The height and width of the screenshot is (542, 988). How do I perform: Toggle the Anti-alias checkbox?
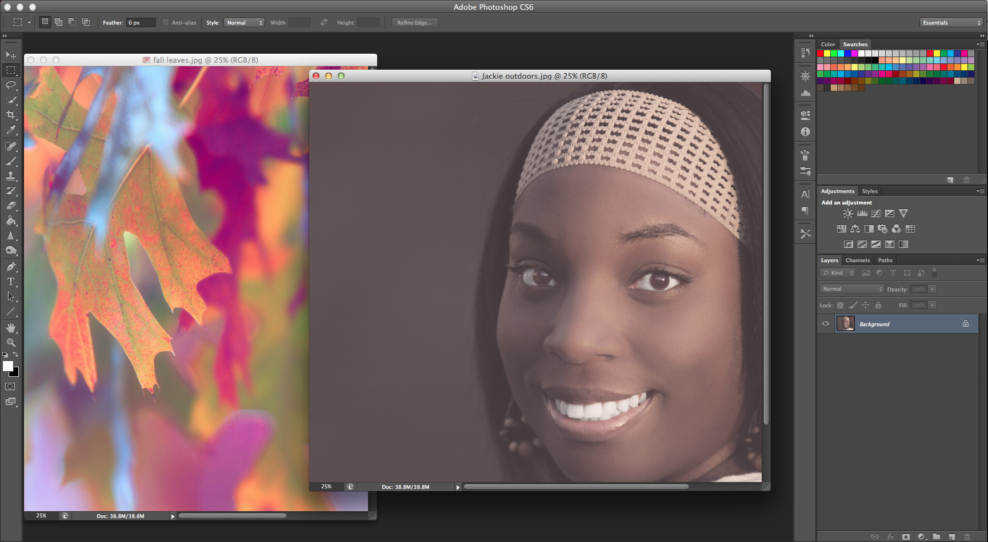(166, 23)
